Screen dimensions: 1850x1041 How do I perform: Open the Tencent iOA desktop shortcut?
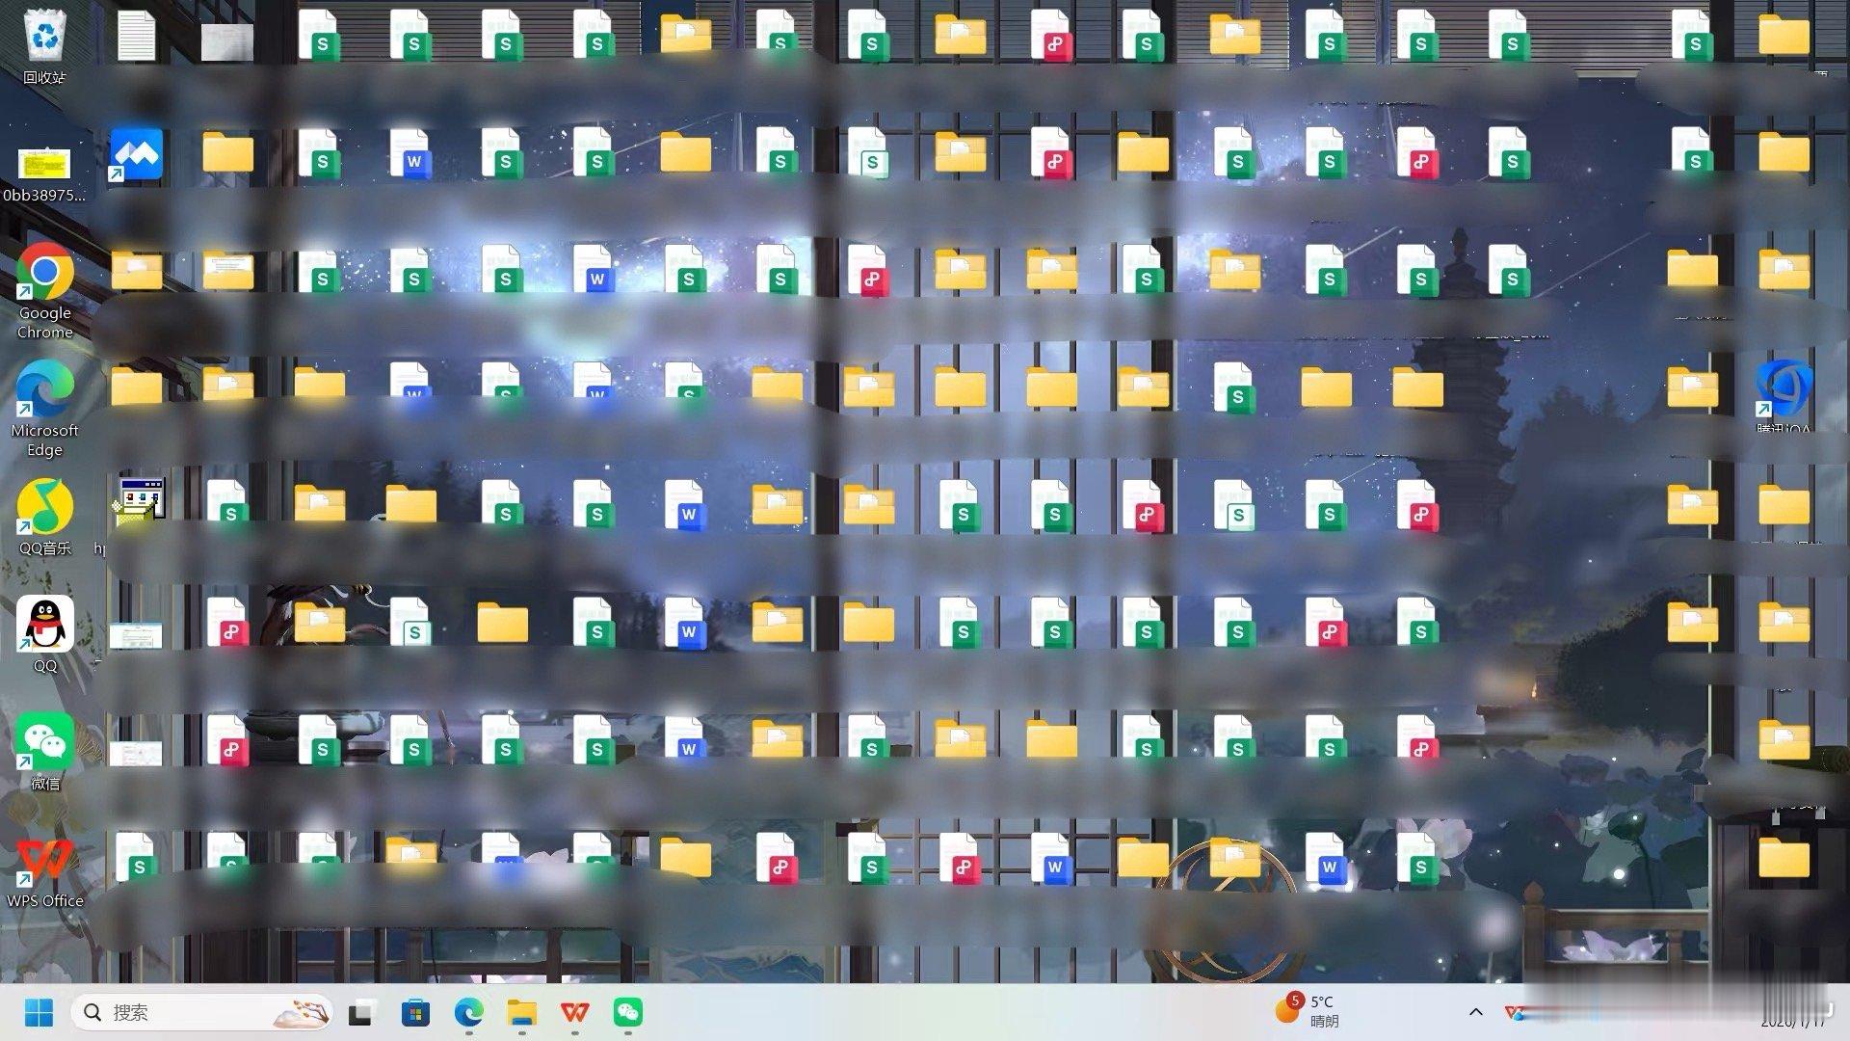pos(1784,390)
